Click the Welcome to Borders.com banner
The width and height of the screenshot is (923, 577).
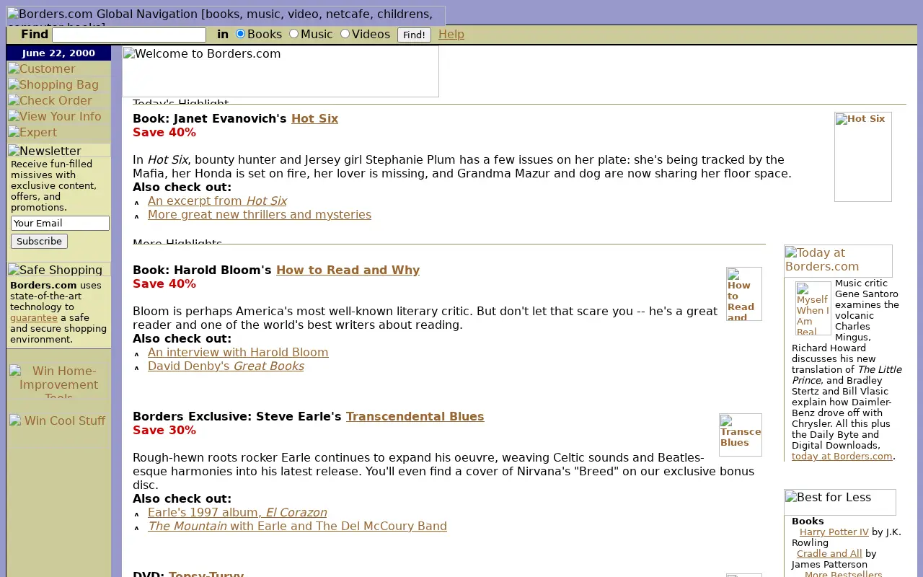click(281, 71)
